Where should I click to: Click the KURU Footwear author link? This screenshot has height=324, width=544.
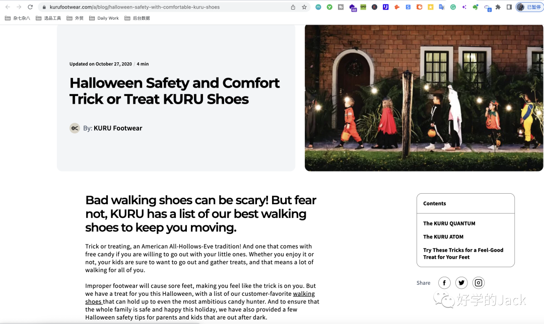tap(117, 128)
